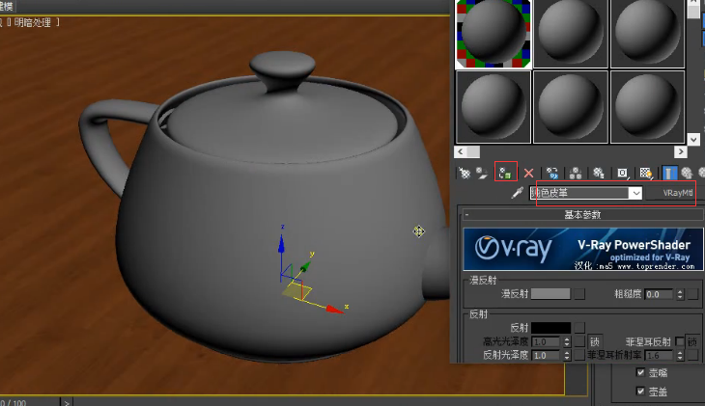The height and width of the screenshot is (406, 705).
Task: Click the 高光光泽度 map button
Action: click(x=579, y=341)
